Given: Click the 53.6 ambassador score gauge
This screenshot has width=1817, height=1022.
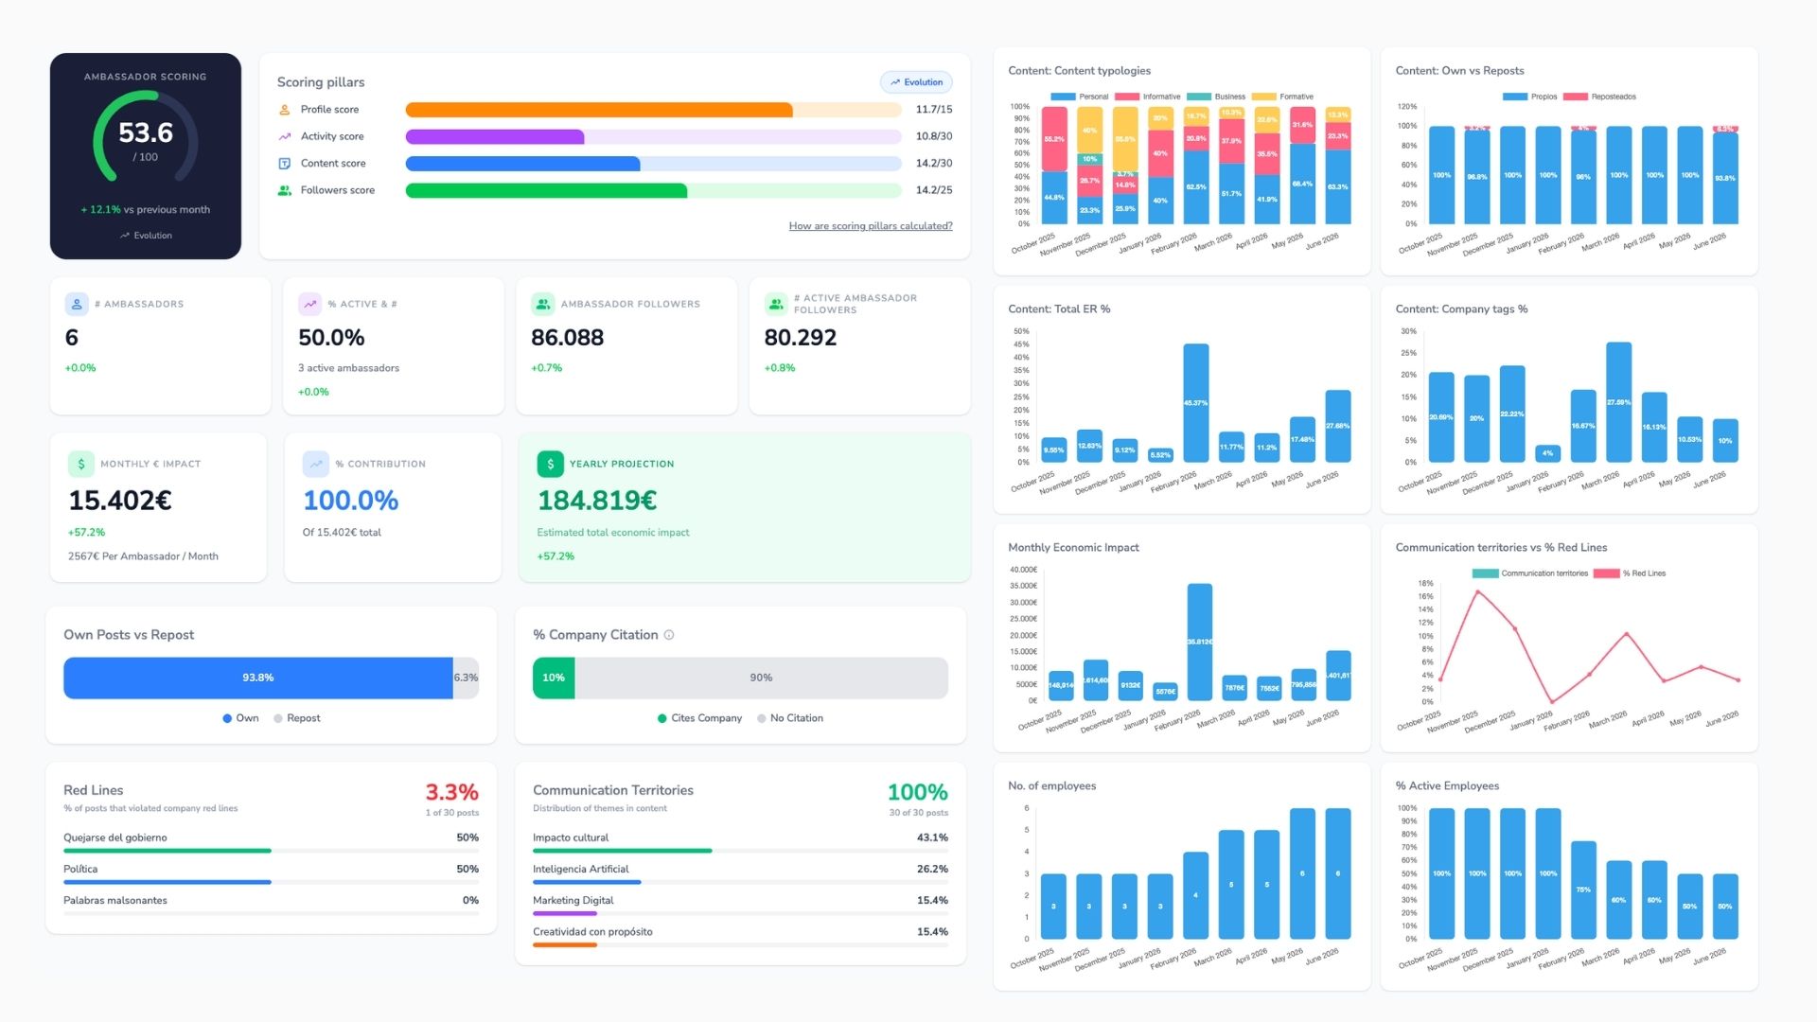Looking at the screenshot, I should [x=146, y=138].
